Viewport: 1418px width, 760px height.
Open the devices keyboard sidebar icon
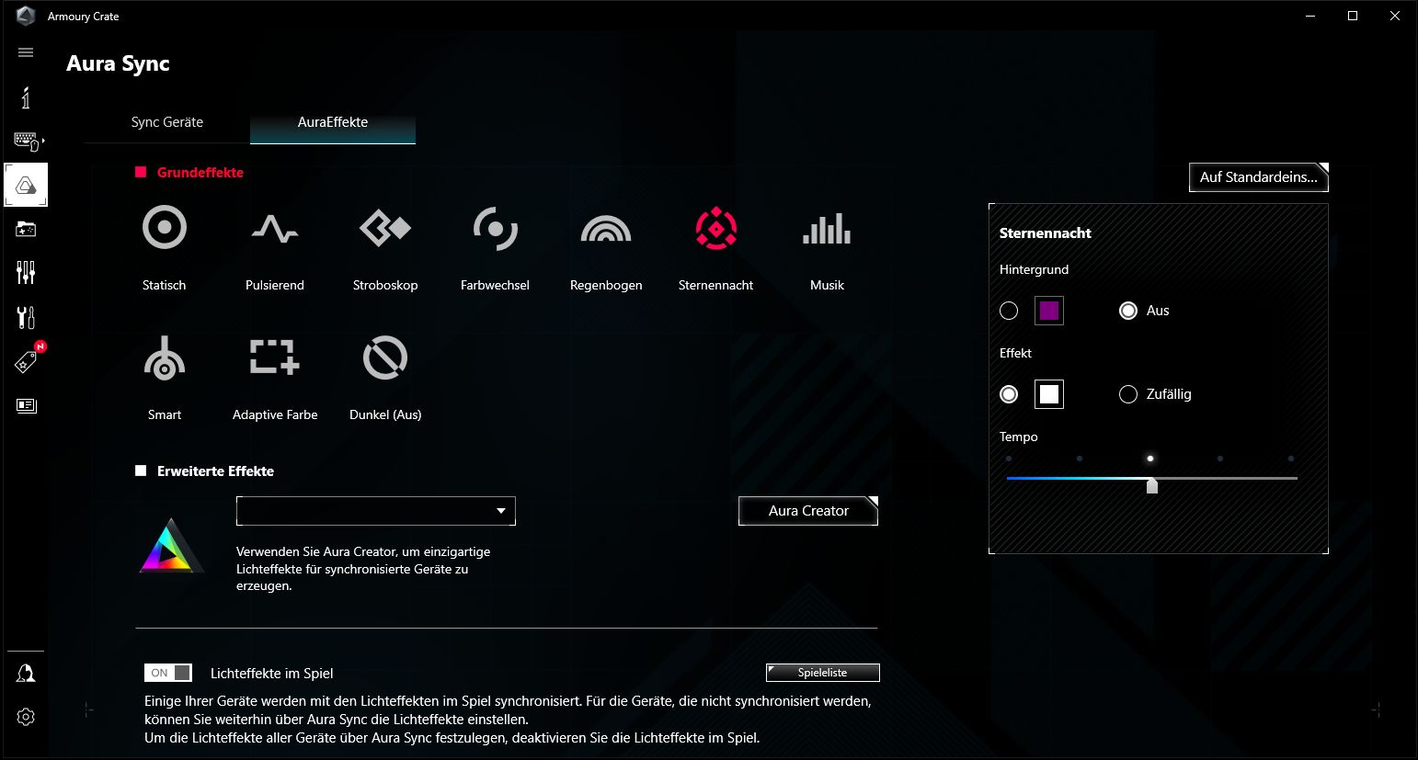[28, 141]
